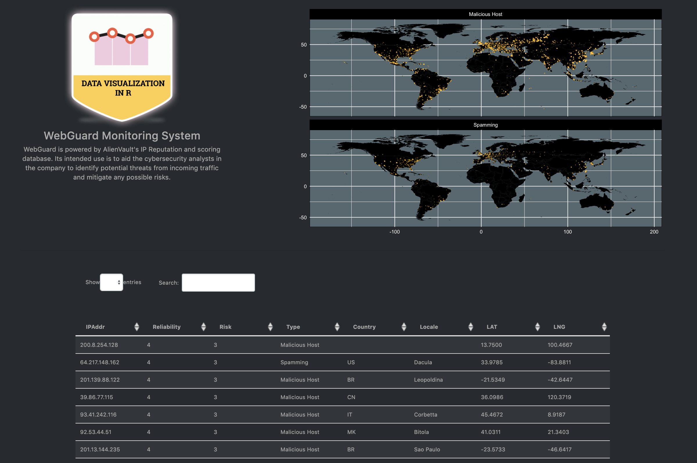Click the Country column sort arrows

coord(404,327)
